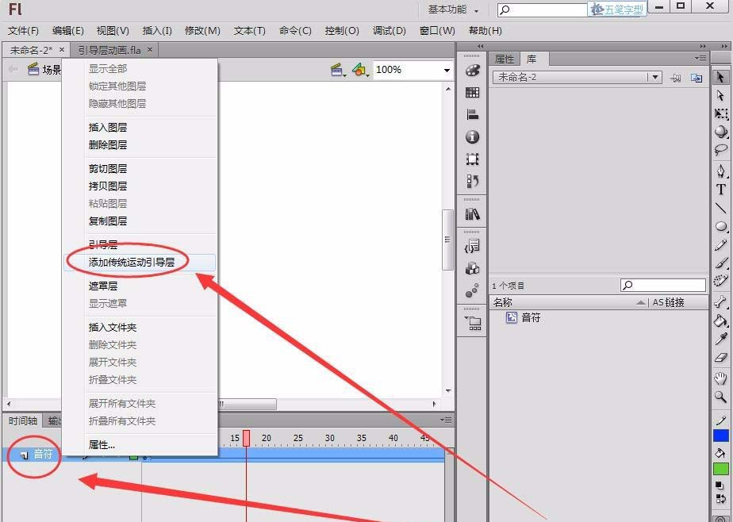
Task: Open the Edit Scene clapperboard dropdown
Action: pos(337,70)
